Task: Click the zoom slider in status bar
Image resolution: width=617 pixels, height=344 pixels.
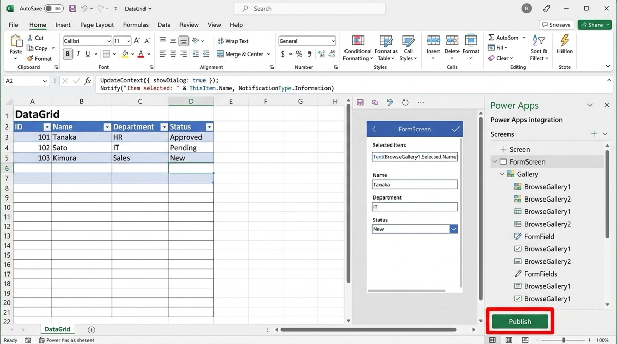Action: (x=564, y=340)
